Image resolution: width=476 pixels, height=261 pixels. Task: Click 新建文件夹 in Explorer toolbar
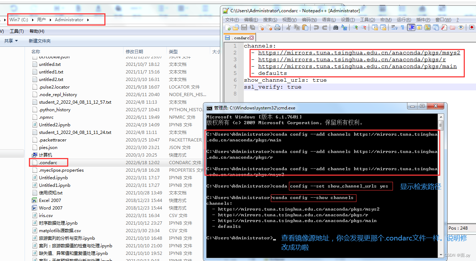click(x=40, y=41)
